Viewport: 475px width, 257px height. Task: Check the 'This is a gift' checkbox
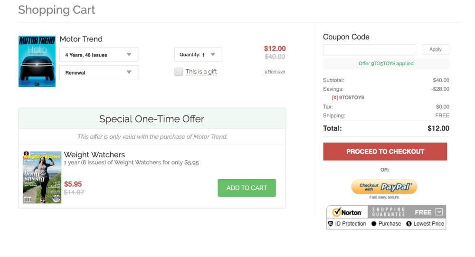click(x=179, y=72)
